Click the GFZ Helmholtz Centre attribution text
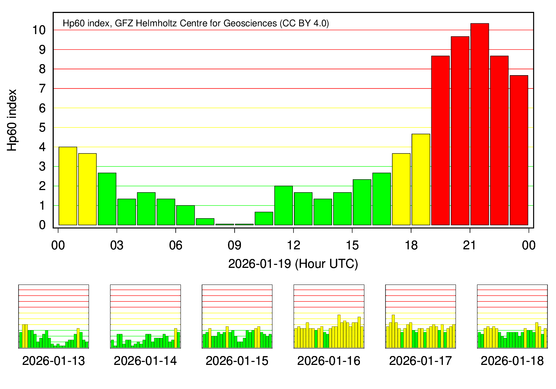This screenshot has height=389, width=556. click(x=196, y=23)
